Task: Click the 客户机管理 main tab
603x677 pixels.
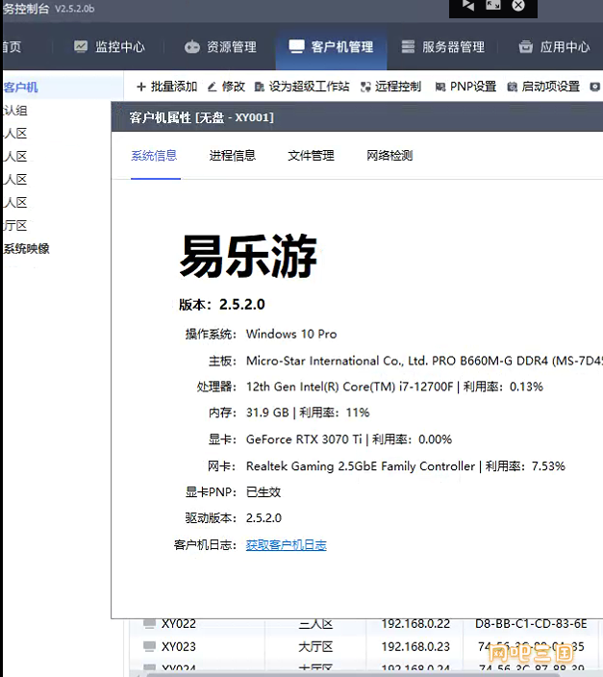Action: coord(331,47)
